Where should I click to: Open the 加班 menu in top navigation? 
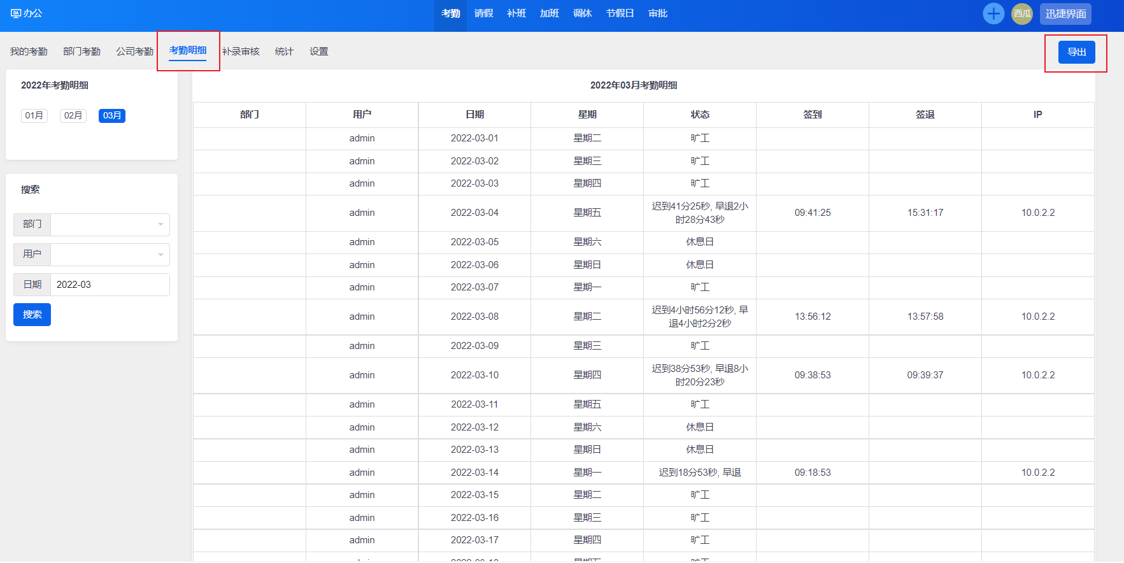click(549, 13)
